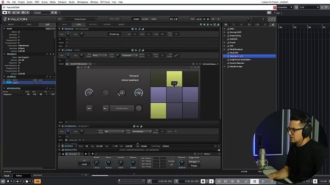330x185 pixels.
Task: Open the modulation icon in Keygroup header
Action: [141, 126]
